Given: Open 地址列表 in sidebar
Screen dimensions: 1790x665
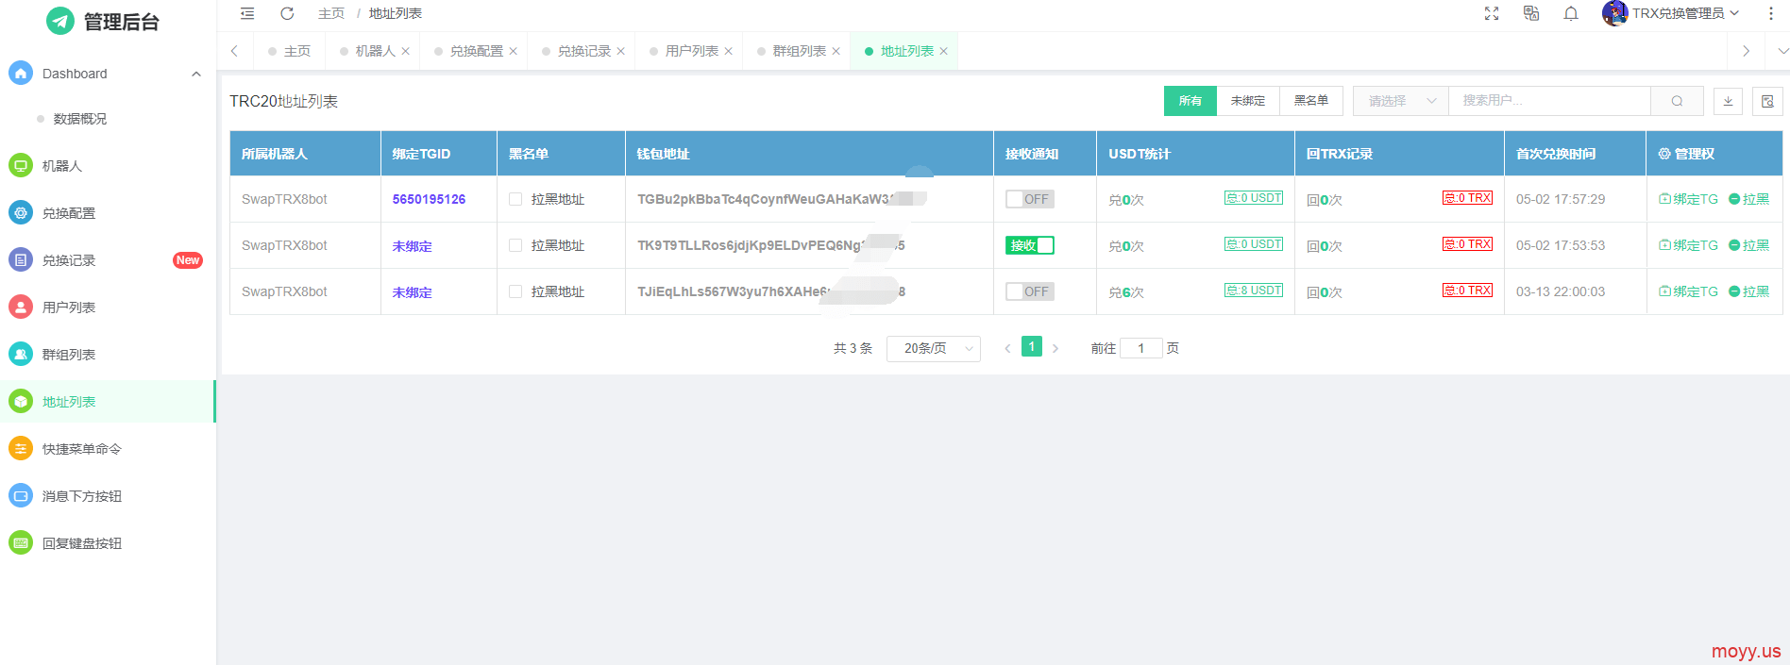Looking at the screenshot, I should 108,401.
